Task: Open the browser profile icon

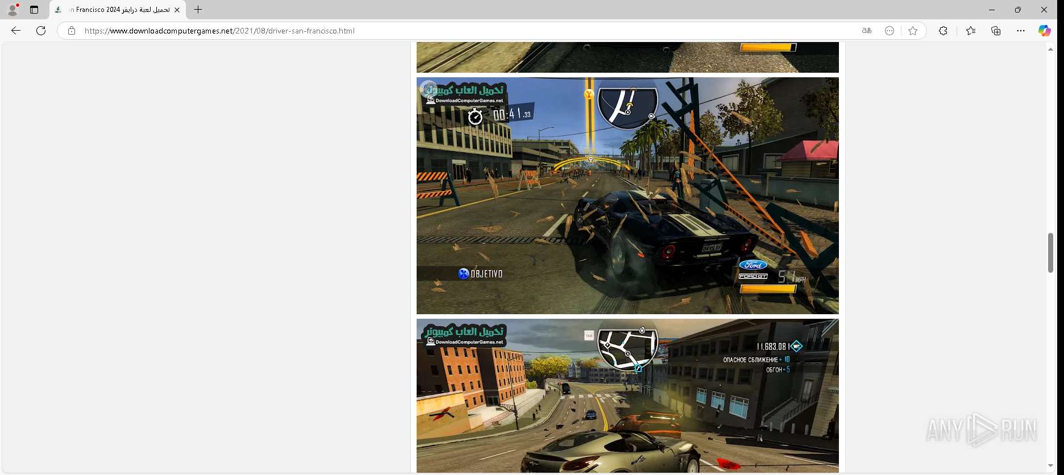Action: click(x=13, y=10)
